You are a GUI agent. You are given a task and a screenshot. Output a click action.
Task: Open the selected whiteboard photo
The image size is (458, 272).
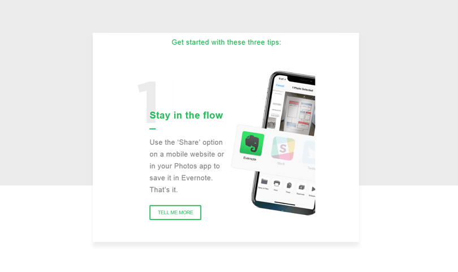298,114
